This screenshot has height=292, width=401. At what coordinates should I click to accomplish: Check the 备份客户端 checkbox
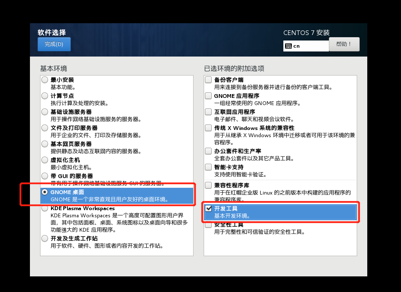point(208,80)
